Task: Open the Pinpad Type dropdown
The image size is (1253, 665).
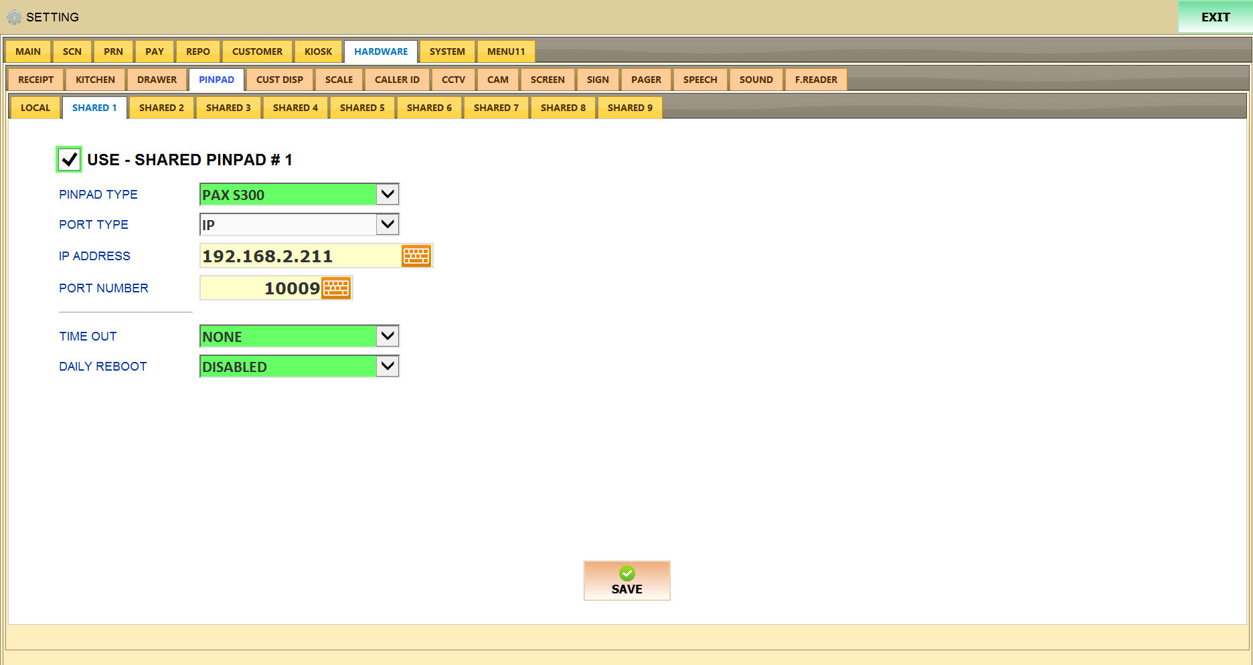Action: pyautogui.click(x=388, y=194)
